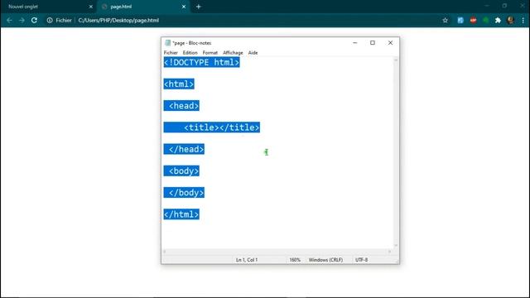Reload the page.html tab
The height and width of the screenshot is (298, 530).
click(34, 20)
